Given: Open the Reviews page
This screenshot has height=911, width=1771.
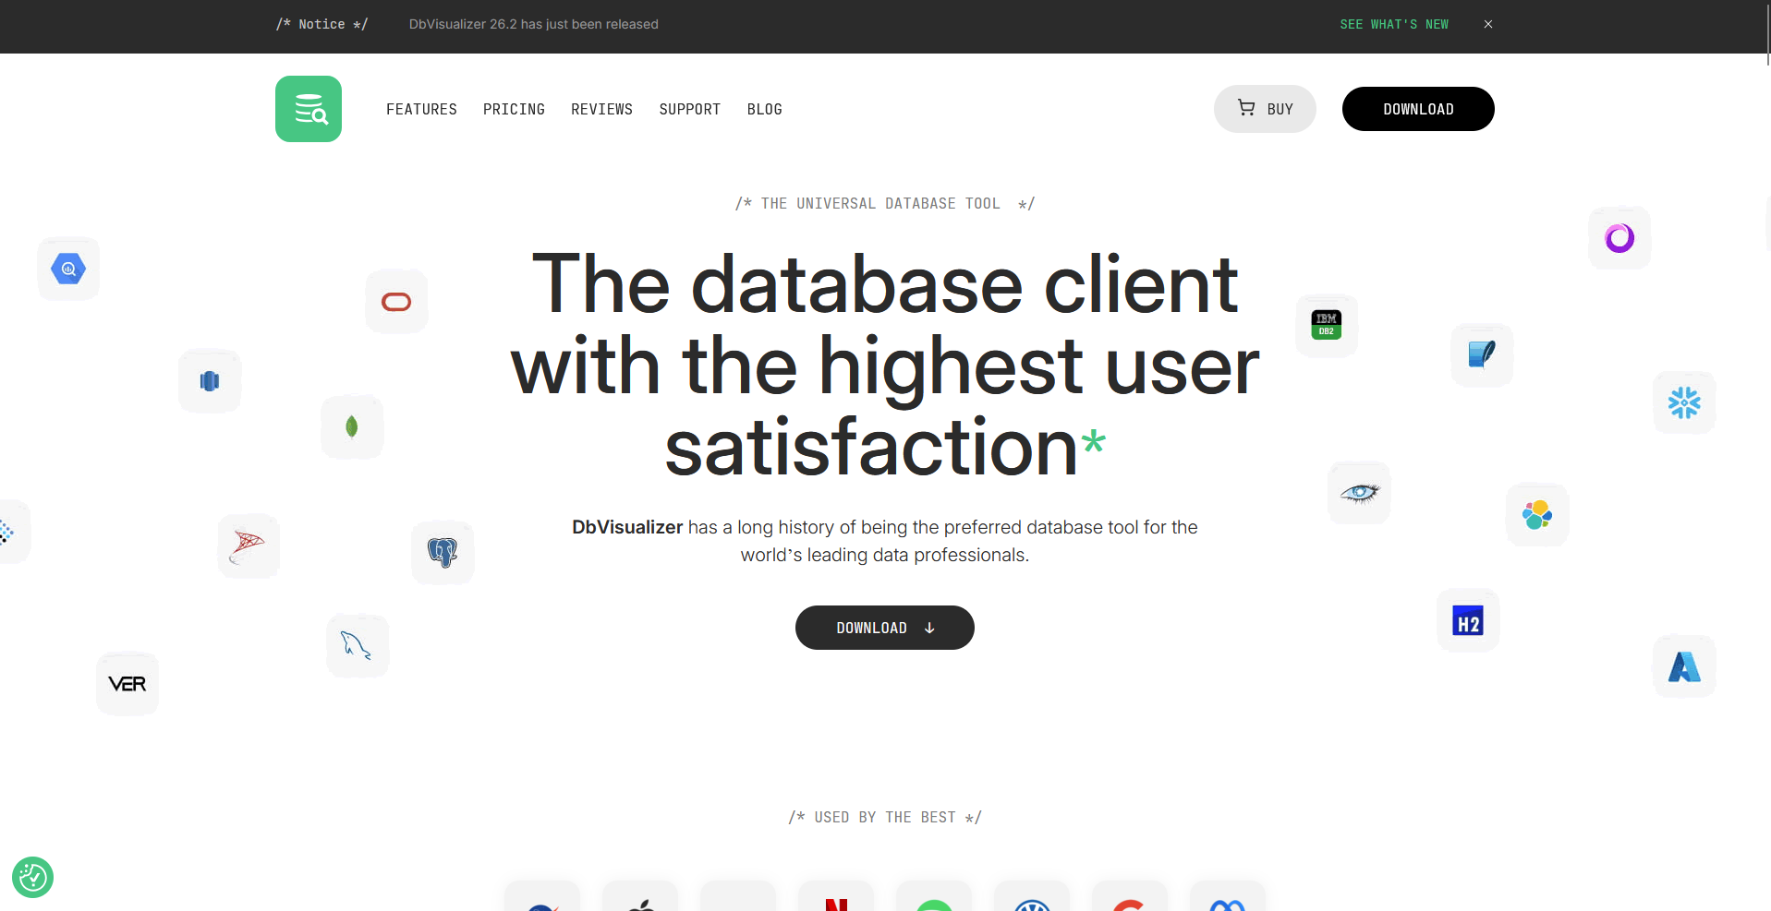Looking at the screenshot, I should click(x=601, y=109).
